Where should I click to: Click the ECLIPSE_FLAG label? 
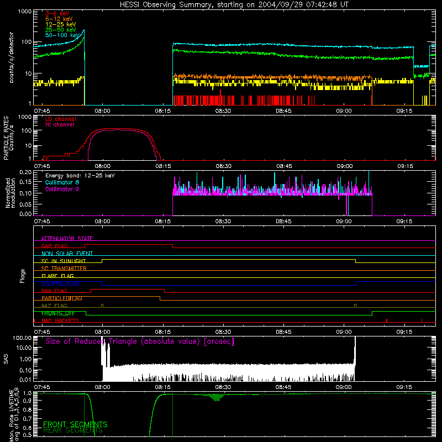click(x=60, y=283)
